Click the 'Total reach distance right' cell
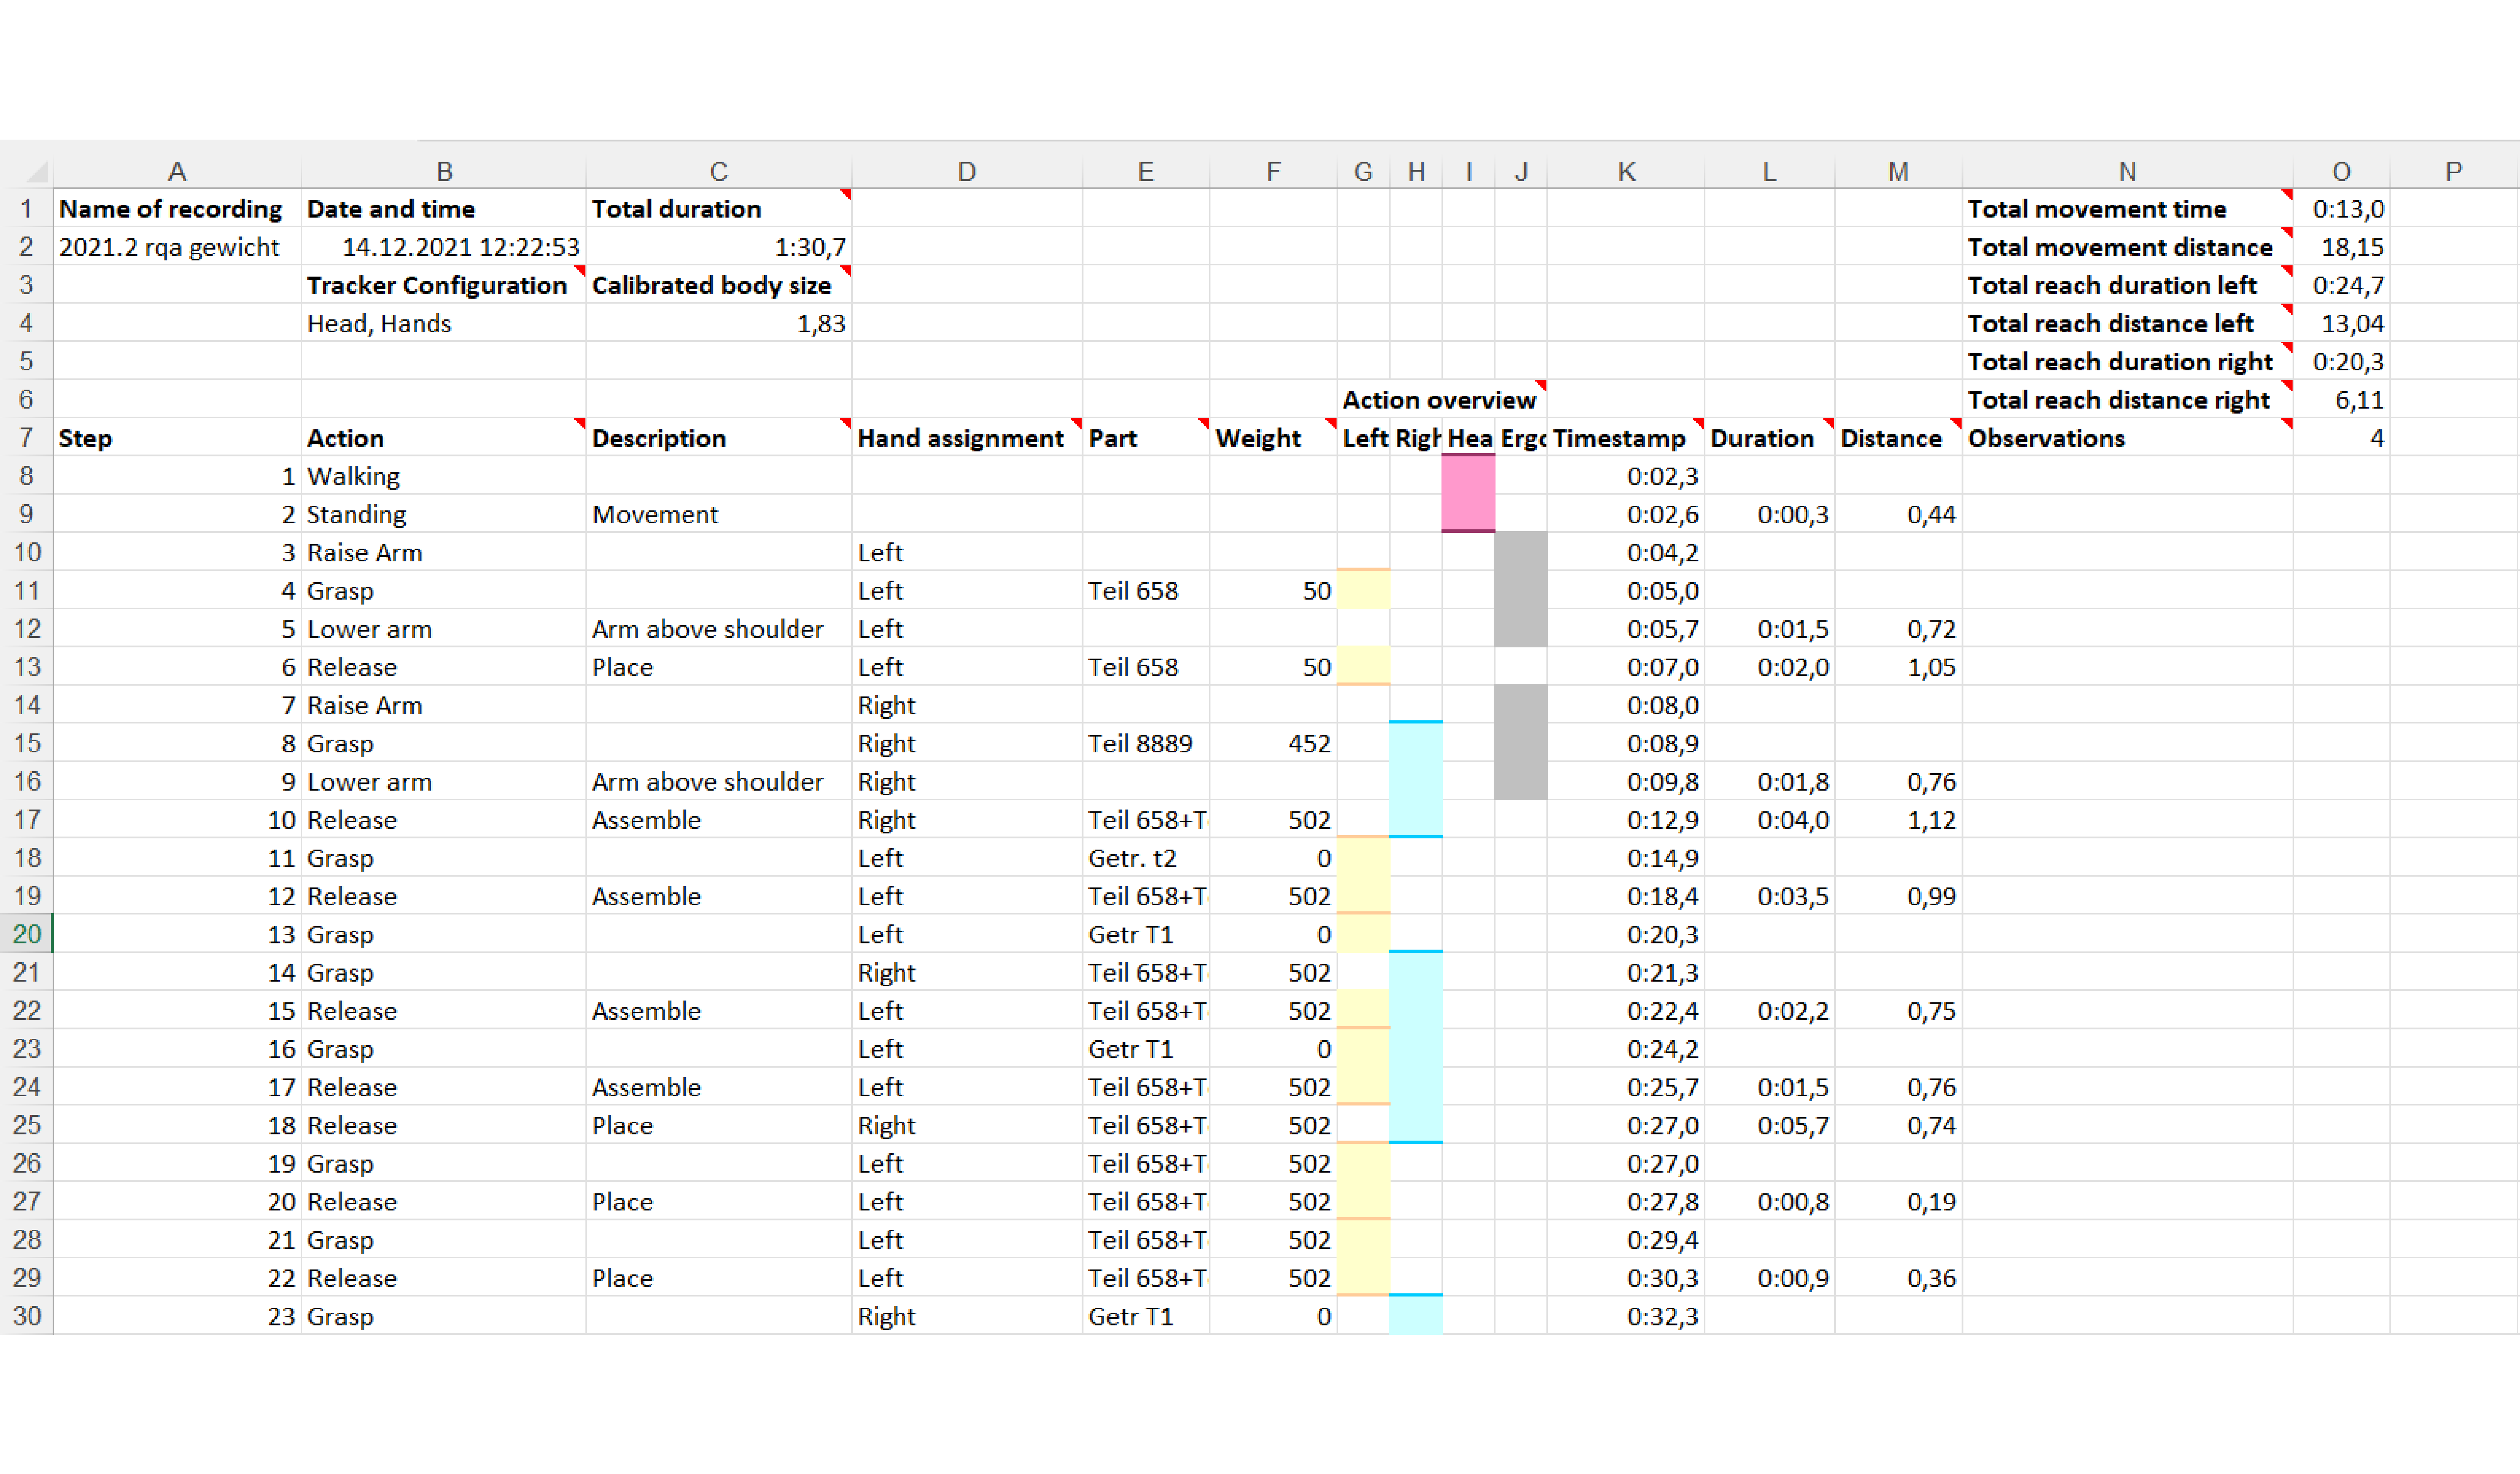This screenshot has height=1474, width=2520. 2127,399
